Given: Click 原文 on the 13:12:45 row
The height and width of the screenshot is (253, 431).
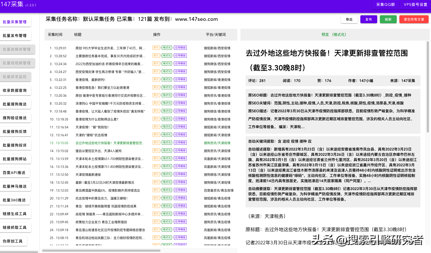Looking at the screenshot, I should pyautogui.click(x=156, y=182).
